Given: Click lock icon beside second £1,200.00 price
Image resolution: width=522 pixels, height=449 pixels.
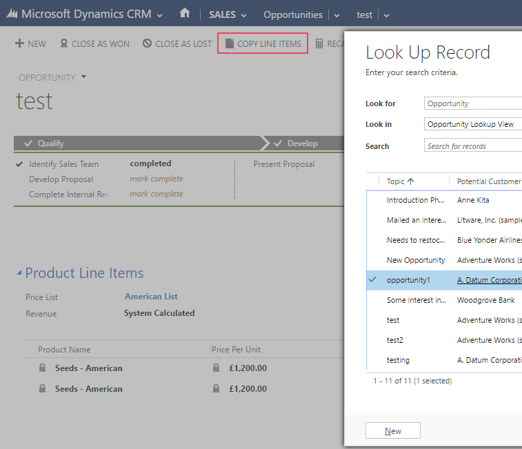Looking at the screenshot, I should (217, 388).
